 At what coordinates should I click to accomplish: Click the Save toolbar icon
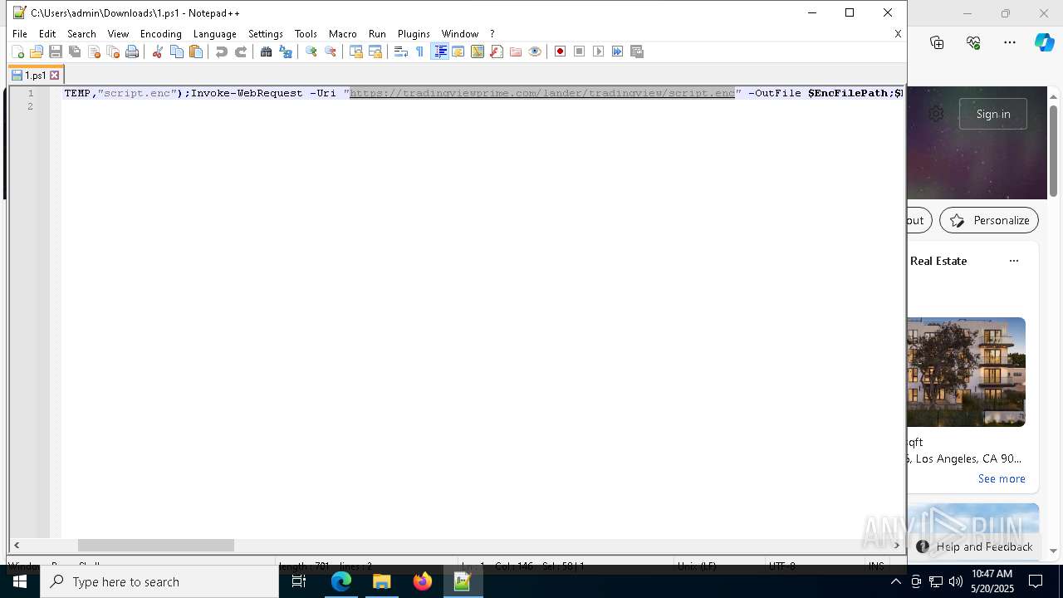(56, 51)
